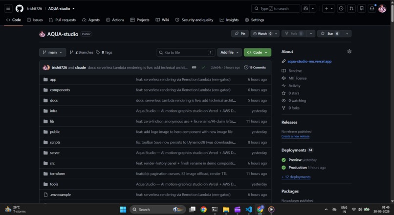
Task: Open the Add file dropdown
Action: [x=229, y=52]
